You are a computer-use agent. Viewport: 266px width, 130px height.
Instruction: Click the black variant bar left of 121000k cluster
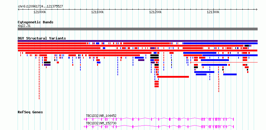pyautogui.click(x=47, y=62)
